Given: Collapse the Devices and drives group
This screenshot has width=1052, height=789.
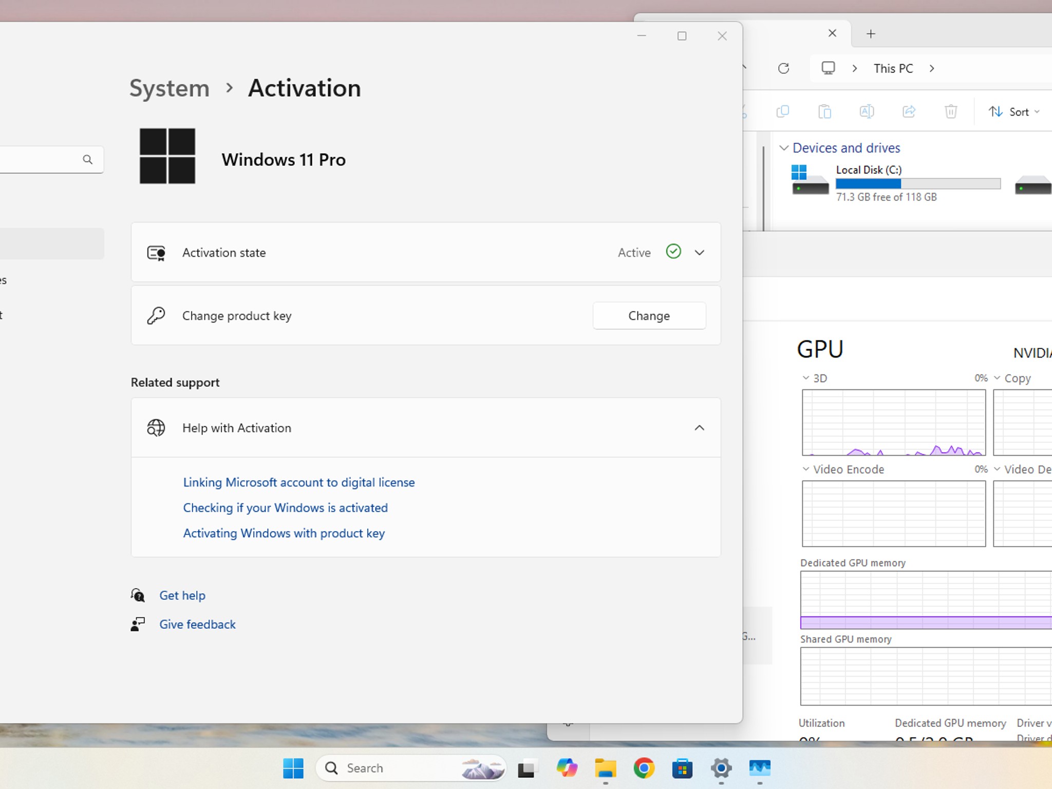Looking at the screenshot, I should point(784,148).
